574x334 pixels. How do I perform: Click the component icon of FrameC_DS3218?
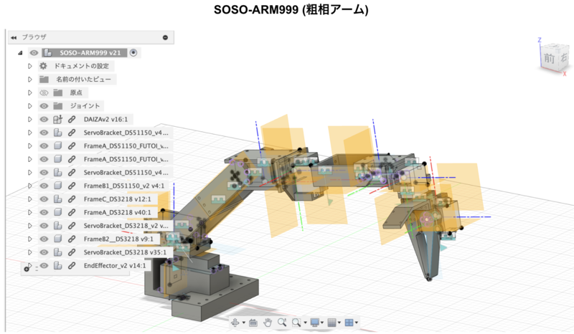pos(58,199)
